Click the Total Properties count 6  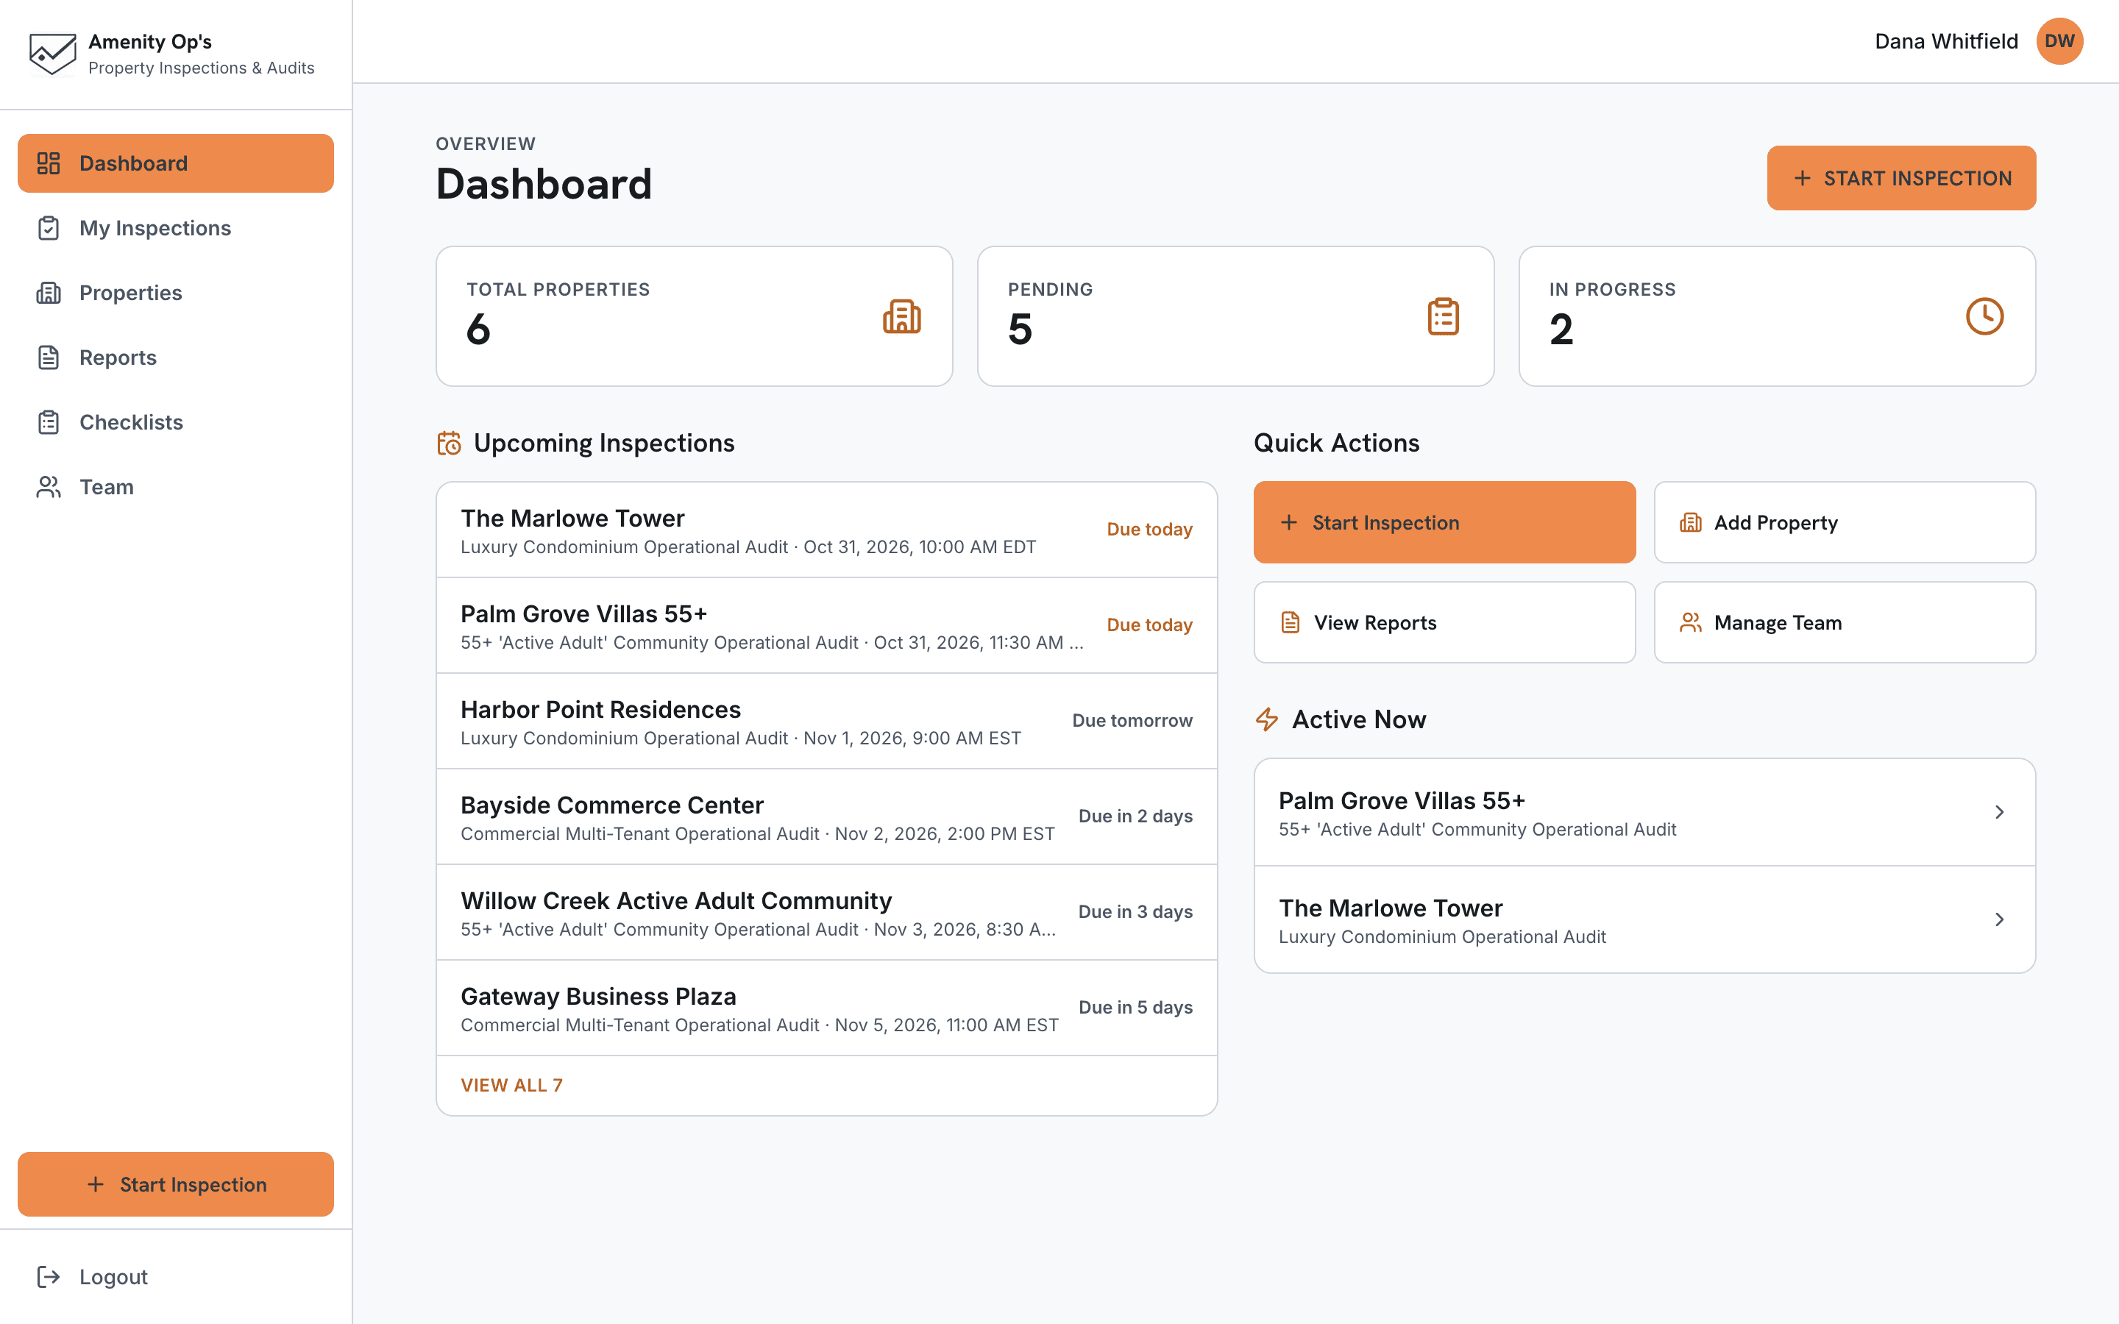click(478, 330)
